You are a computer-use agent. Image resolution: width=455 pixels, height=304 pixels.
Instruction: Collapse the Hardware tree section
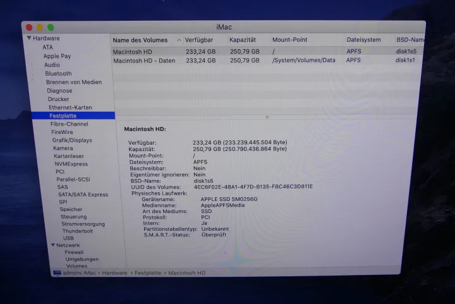tap(29, 38)
